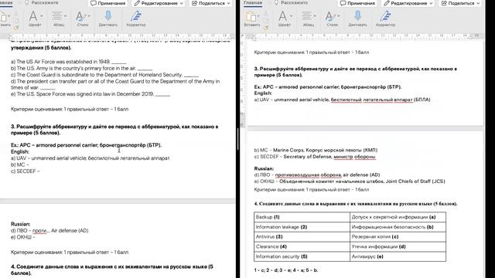Open Шрифт font group in right window
Image resolution: width=495 pixels, height=278 pixels.
pyautogui.click(x=285, y=19)
